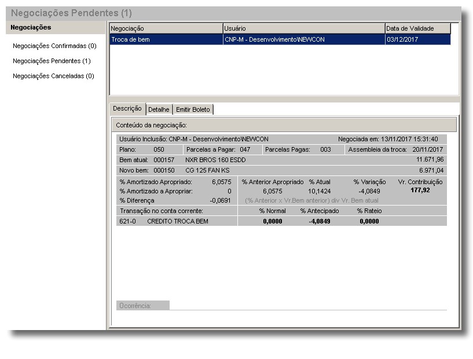Click the current asset value 11.671,96

coord(430,159)
